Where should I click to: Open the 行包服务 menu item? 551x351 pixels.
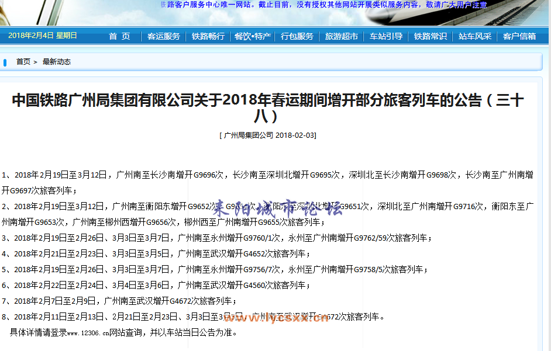coord(297,36)
